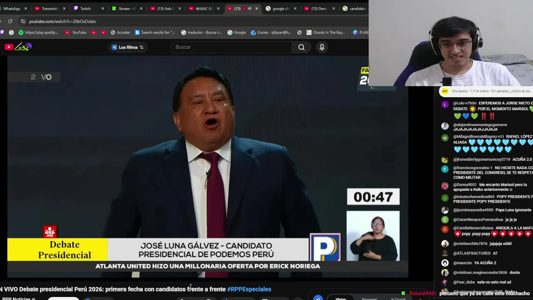The height and width of the screenshot is (300, 533).
Task: Click chat user @jhonedderlygomerooncoy3719
Action: tap(481, 159)
